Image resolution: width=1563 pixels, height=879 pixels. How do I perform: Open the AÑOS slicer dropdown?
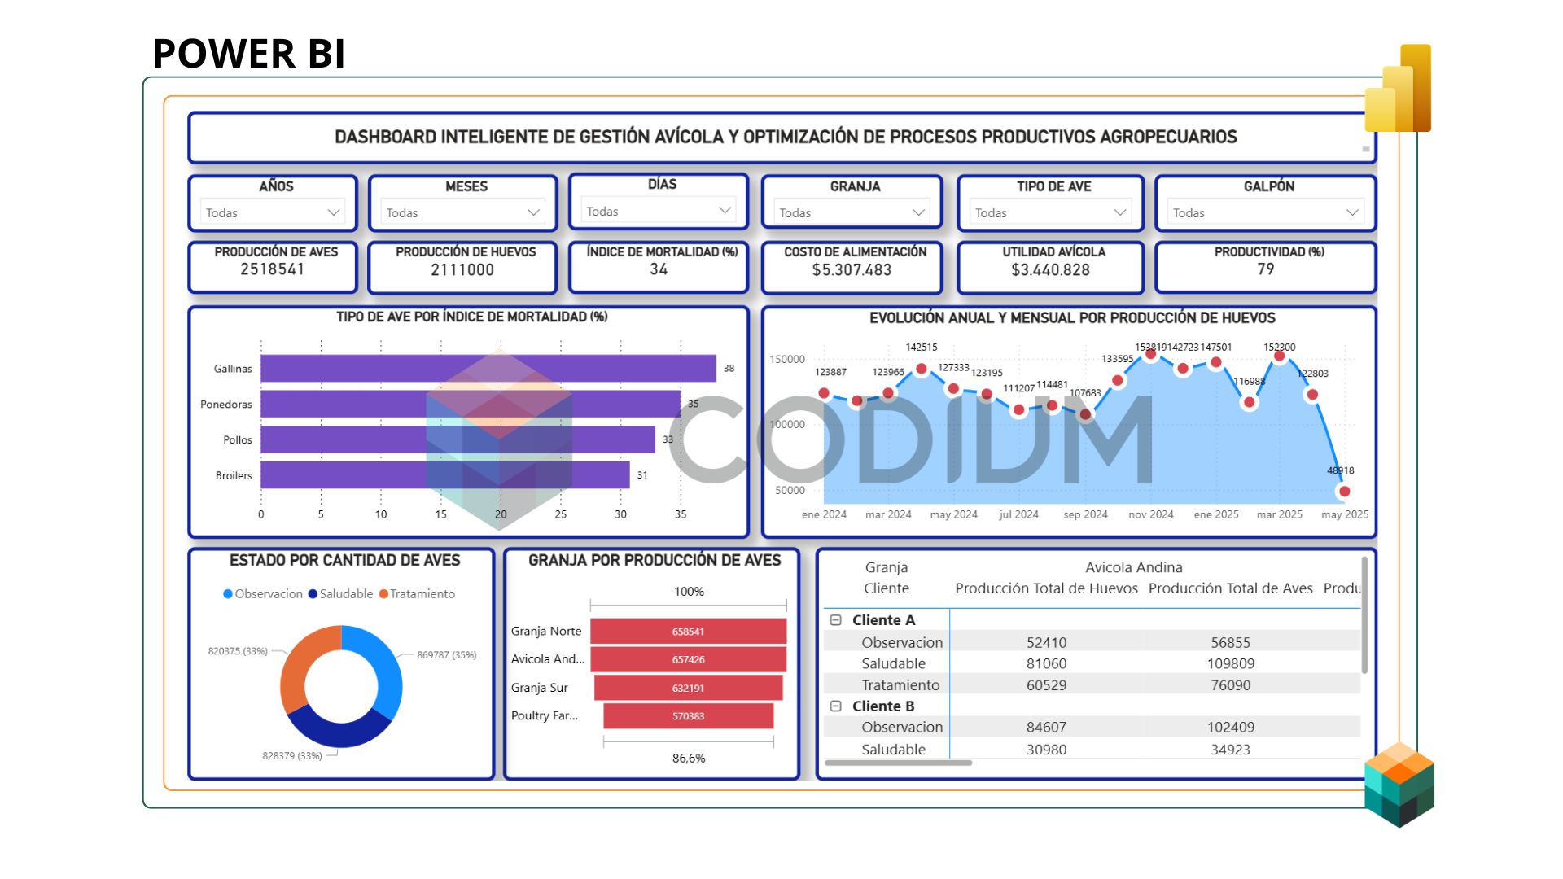(x=272, y=212)
